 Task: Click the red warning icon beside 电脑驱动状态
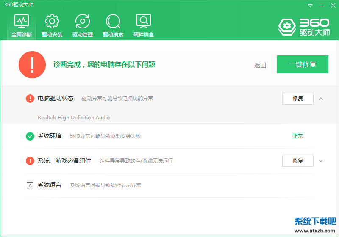[30, 99]
